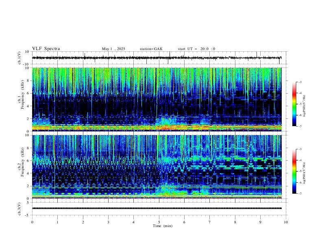
Task: Click the "10" tick on the time axis
Action: click(286, 222)
